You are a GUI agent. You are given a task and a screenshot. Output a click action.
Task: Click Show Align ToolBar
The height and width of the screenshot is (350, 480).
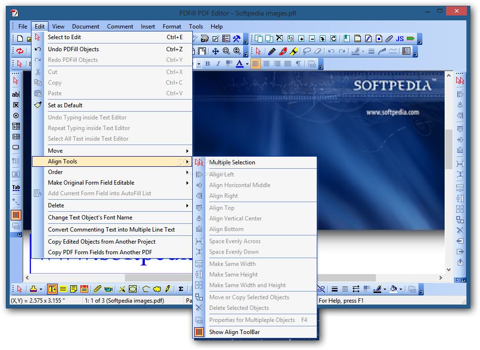click(x=234, y=332)
